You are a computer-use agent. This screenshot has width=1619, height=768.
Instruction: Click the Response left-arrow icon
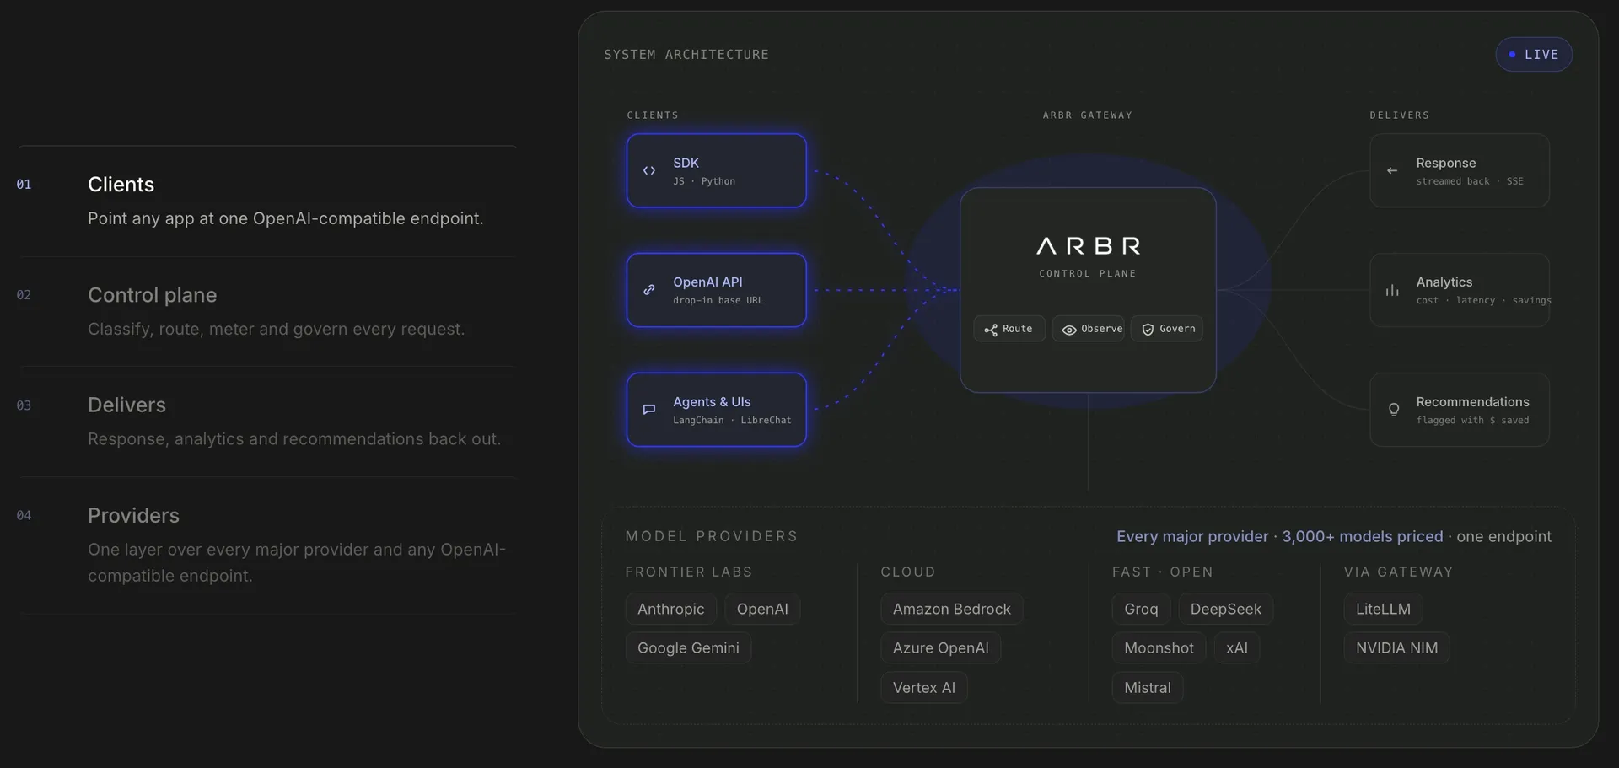1392,170
